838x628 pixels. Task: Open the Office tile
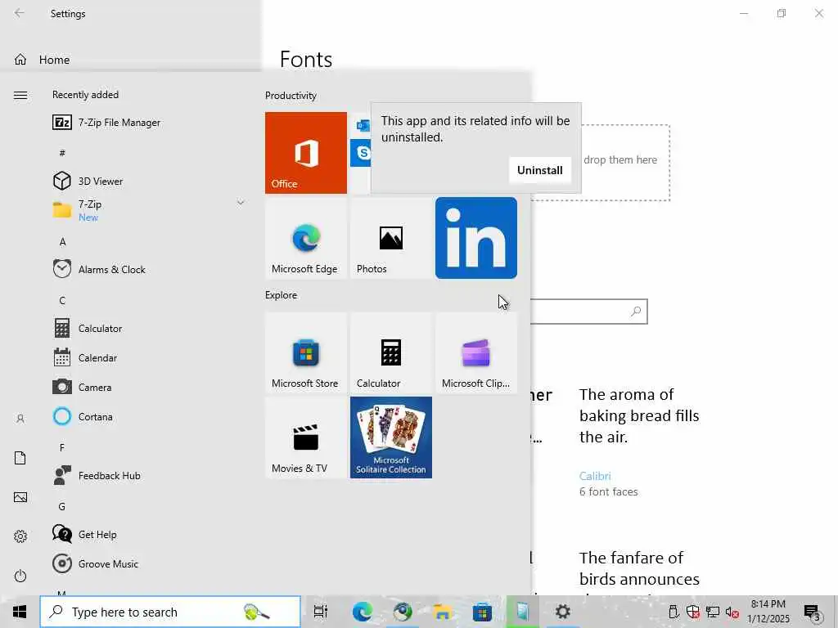point(306,153)
